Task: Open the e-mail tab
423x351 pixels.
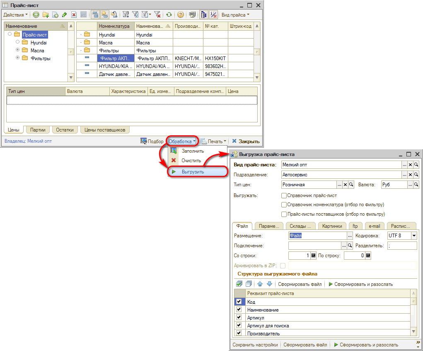Action: 374,226
